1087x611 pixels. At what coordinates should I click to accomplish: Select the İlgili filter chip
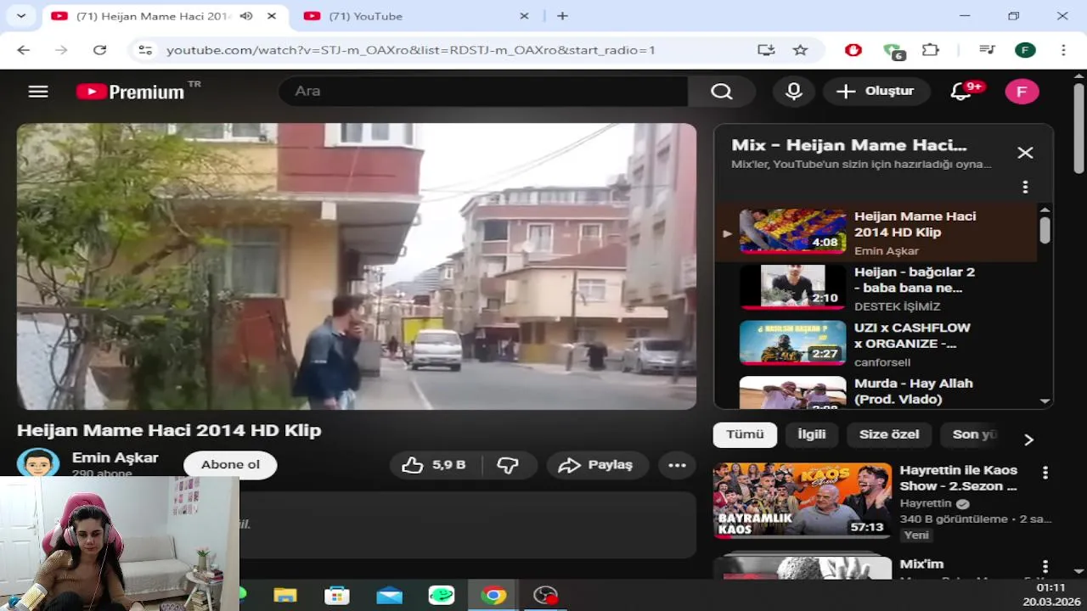pos(811,434)
